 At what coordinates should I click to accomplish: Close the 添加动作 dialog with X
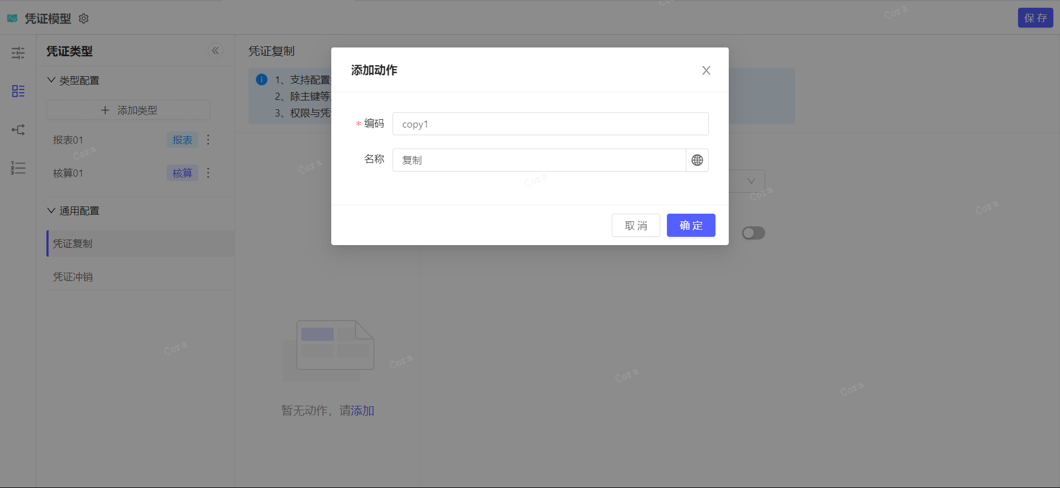click(x=706, y=71)
